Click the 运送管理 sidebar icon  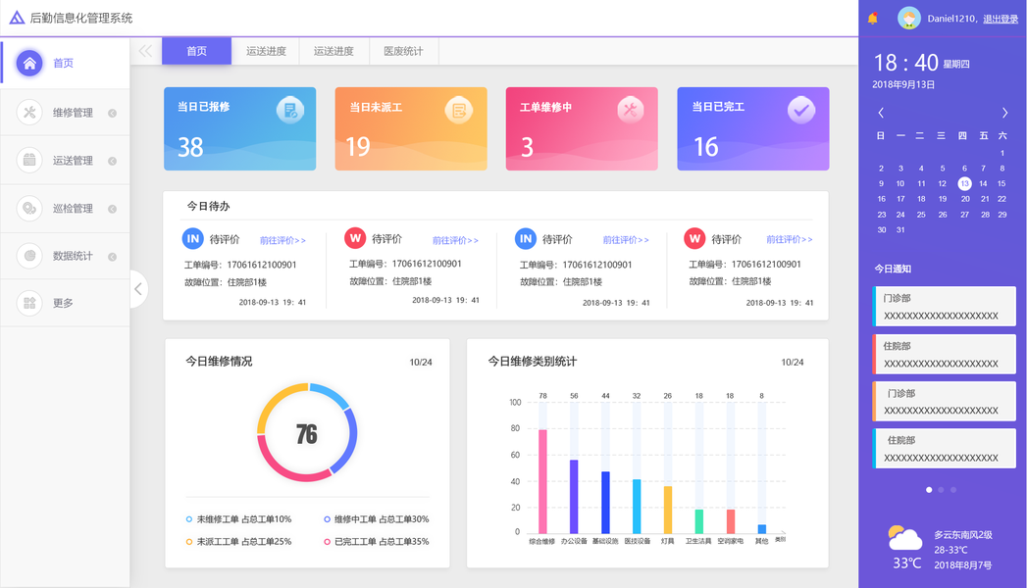pos(29,160)
